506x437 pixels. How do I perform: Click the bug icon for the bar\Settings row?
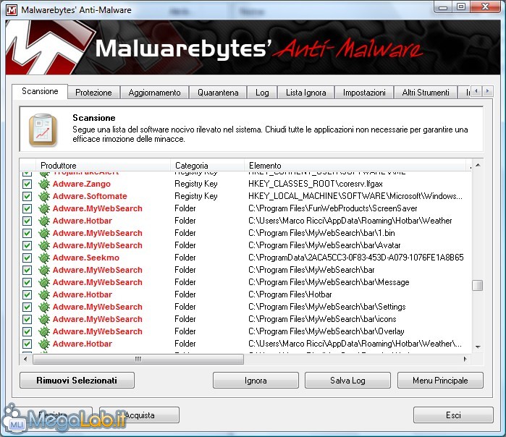(44, 307)
